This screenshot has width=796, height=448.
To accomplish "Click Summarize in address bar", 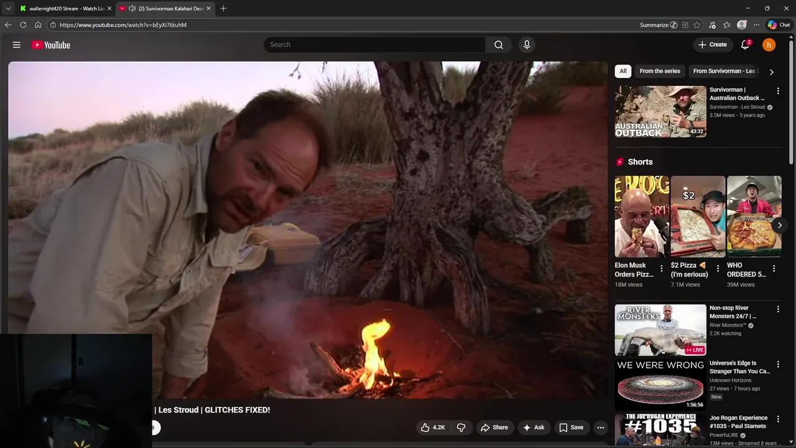I will [658, 25].
